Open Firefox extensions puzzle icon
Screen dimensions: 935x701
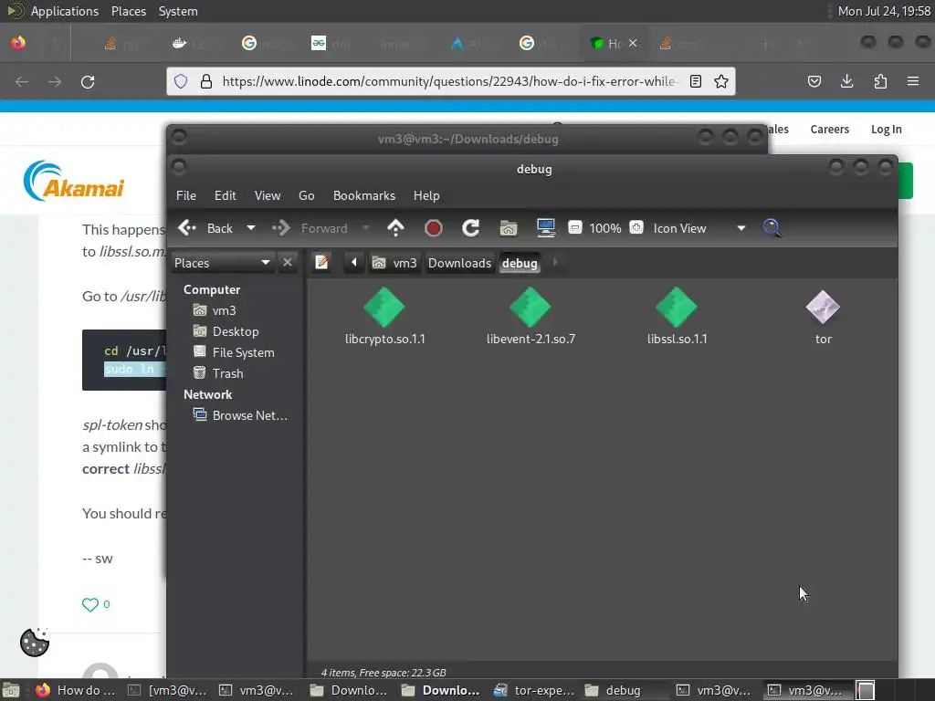880,81
